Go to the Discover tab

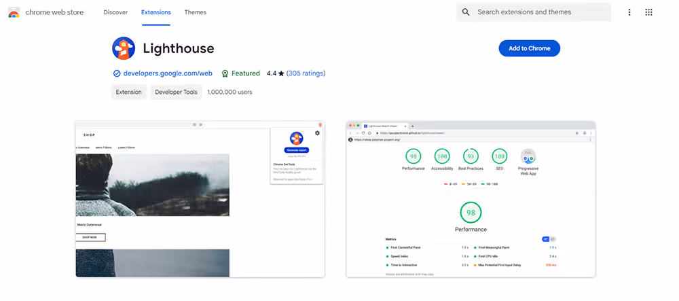pyautogui.click(x=115, y=12)
